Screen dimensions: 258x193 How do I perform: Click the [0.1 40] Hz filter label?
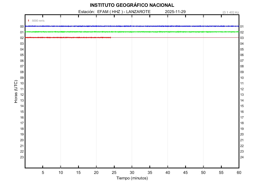point(231,12)
